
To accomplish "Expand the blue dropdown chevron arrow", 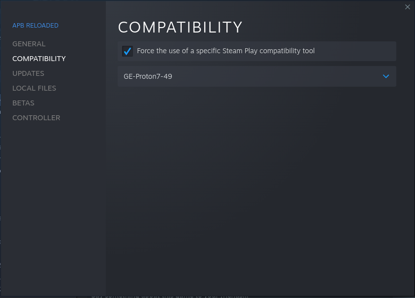I will [386, 76].
